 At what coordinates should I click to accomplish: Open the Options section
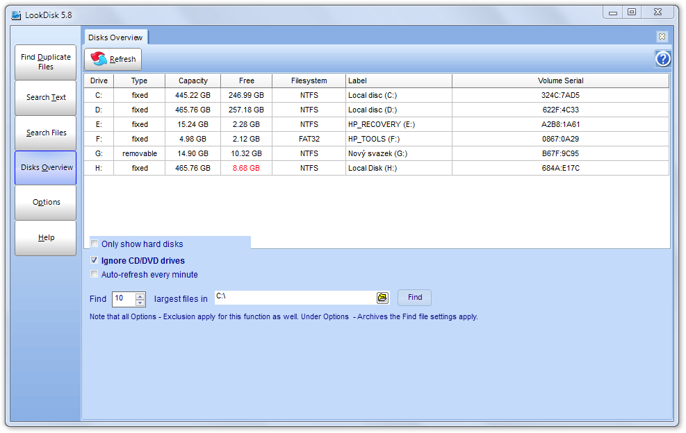click(45, 203)
